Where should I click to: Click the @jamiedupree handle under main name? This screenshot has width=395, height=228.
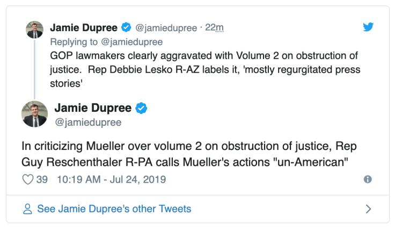[88, 123]
